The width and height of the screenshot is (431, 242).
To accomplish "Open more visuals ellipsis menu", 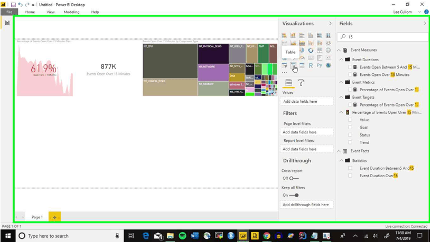I will [x=284, y=73].
